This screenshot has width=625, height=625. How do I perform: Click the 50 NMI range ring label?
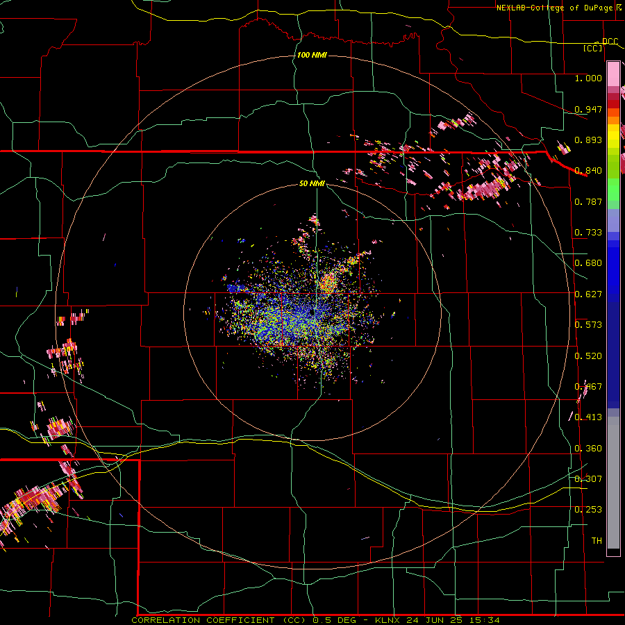click(312, 184)
